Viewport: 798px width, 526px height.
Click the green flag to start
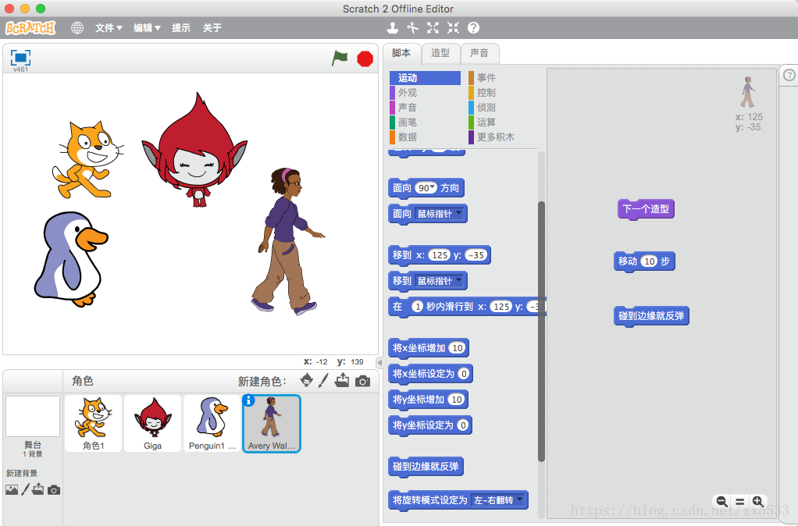pos(340,58)
